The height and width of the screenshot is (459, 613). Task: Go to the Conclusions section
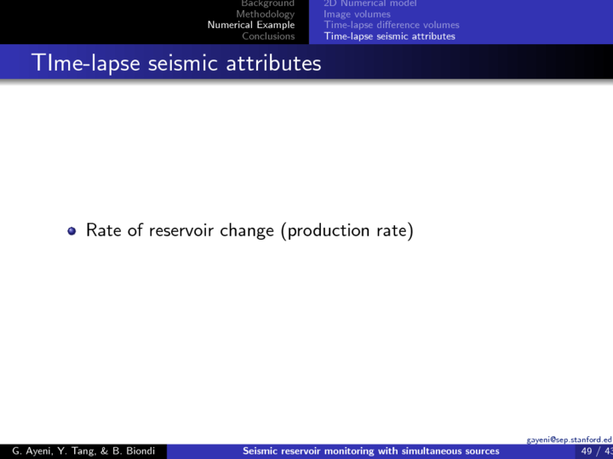pyautogui.click(x=267, y=36)
